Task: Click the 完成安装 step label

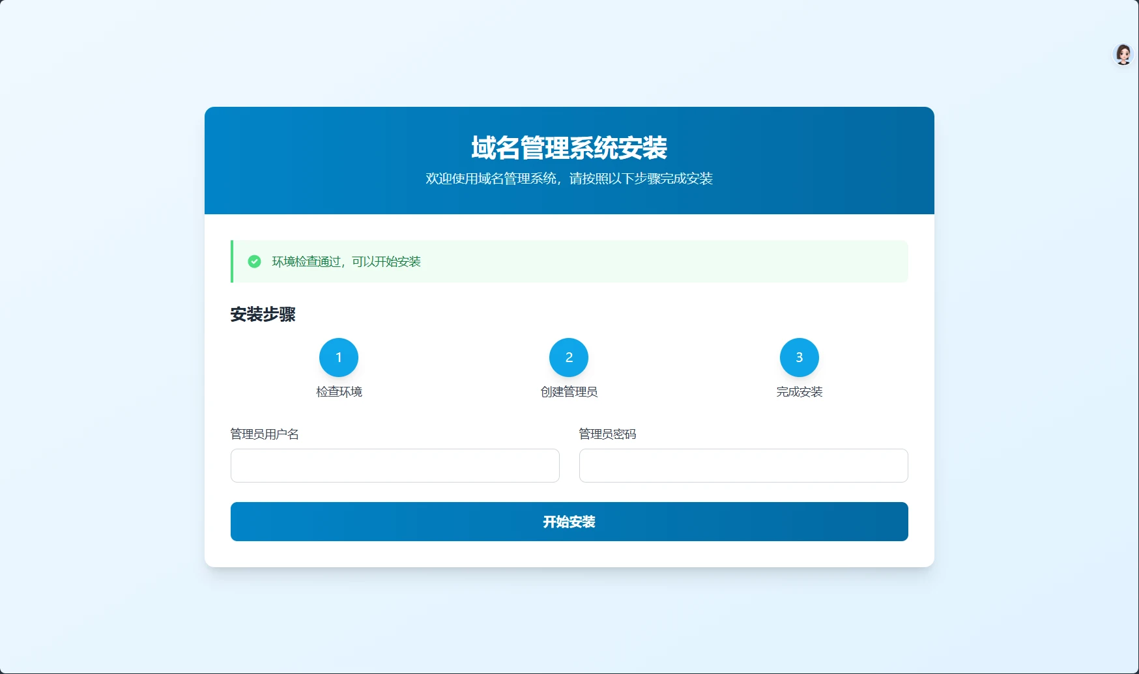Action: pos(799,391)
